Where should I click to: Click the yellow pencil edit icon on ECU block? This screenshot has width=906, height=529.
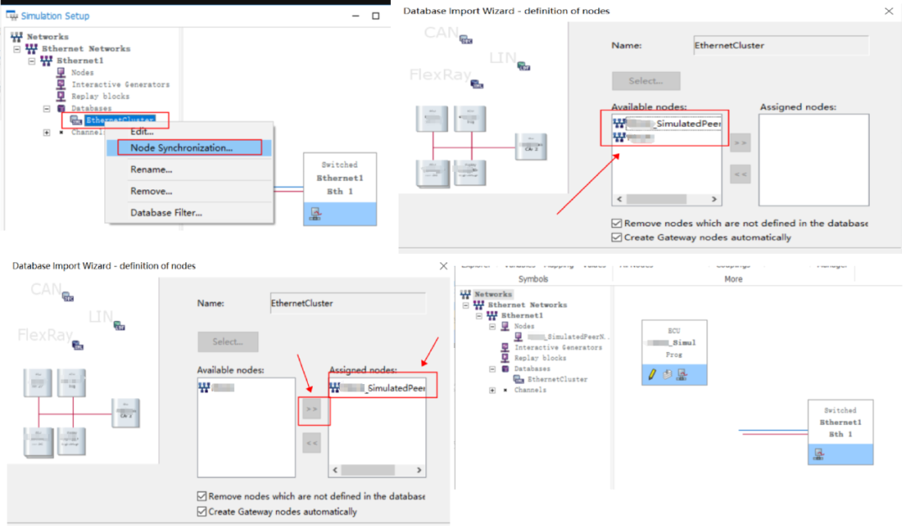click(x=652, y=374)
